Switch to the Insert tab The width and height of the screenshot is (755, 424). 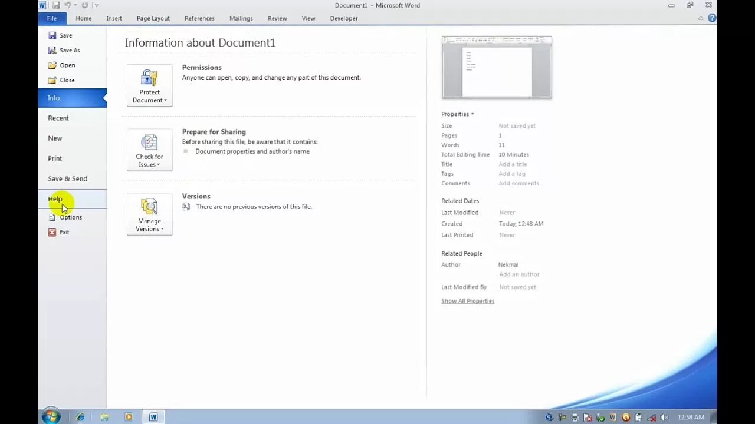pyautogui.click(x=114, y=18)
